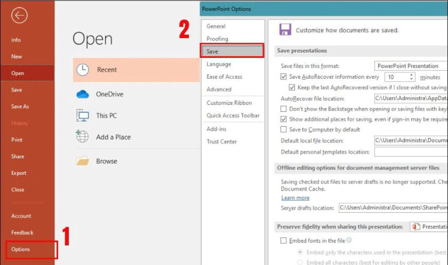Click the AutoRecover file location field
This screenshot has height=265, width=448.
point(411,98)
